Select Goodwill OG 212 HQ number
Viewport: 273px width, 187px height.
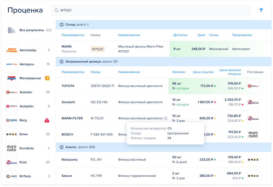99,102
